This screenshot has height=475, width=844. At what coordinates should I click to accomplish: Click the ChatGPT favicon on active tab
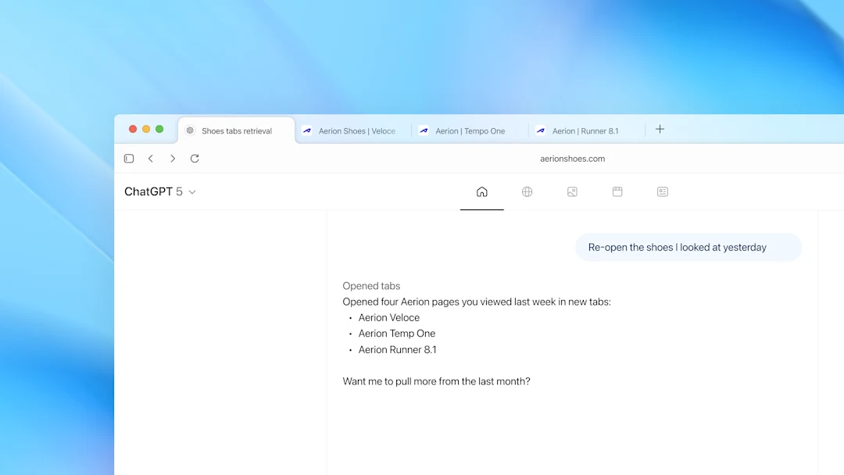190,130
